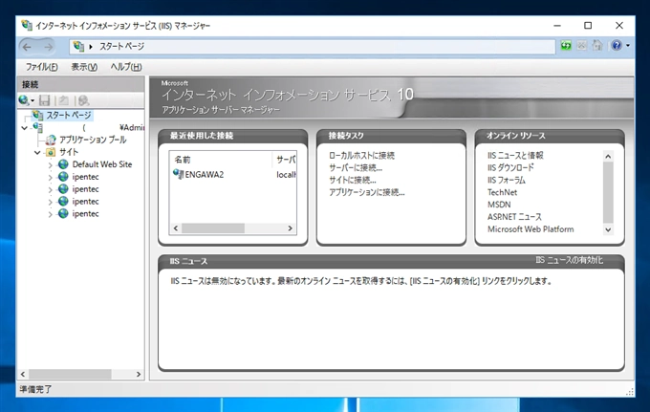Click the online resources vertical scrollbar thumb

tap(608, 192)
